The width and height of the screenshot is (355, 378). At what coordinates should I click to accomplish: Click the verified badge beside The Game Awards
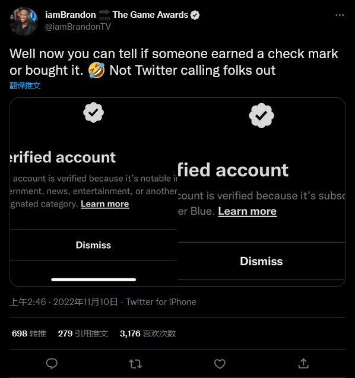(195, 15)
